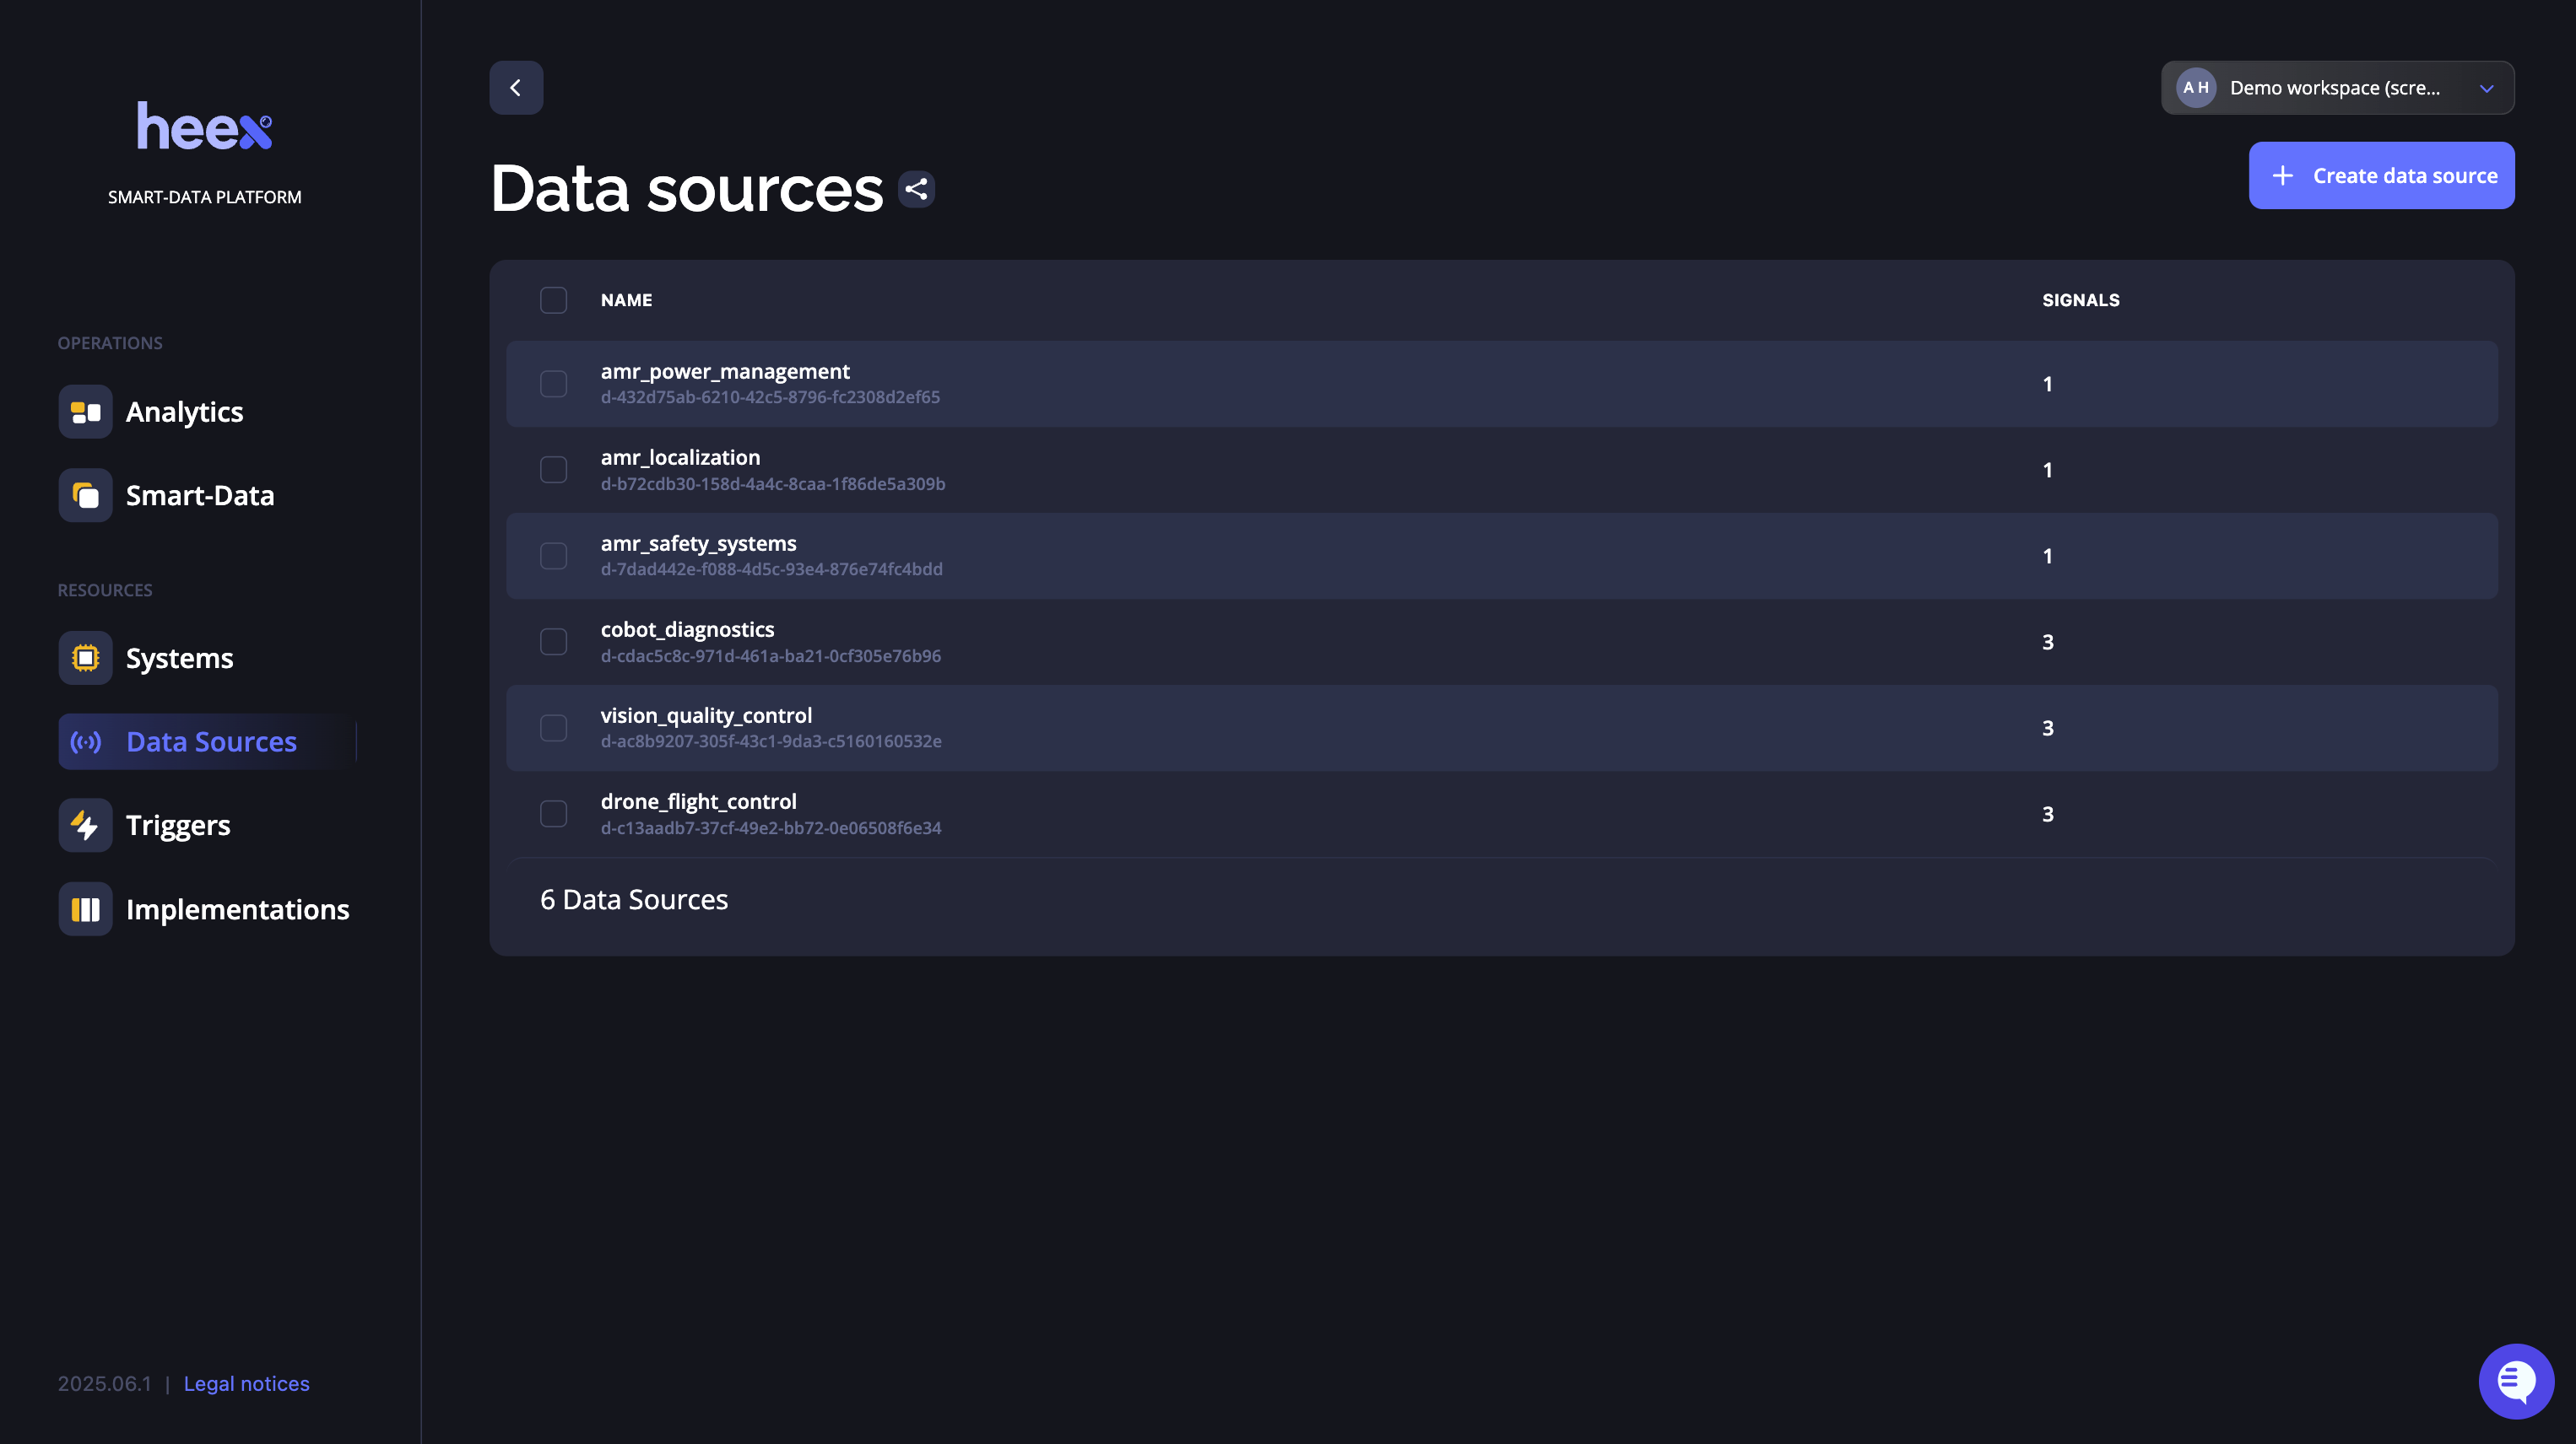Open Data Sources page
The image size is (2576, 1444).
(207, 741)
